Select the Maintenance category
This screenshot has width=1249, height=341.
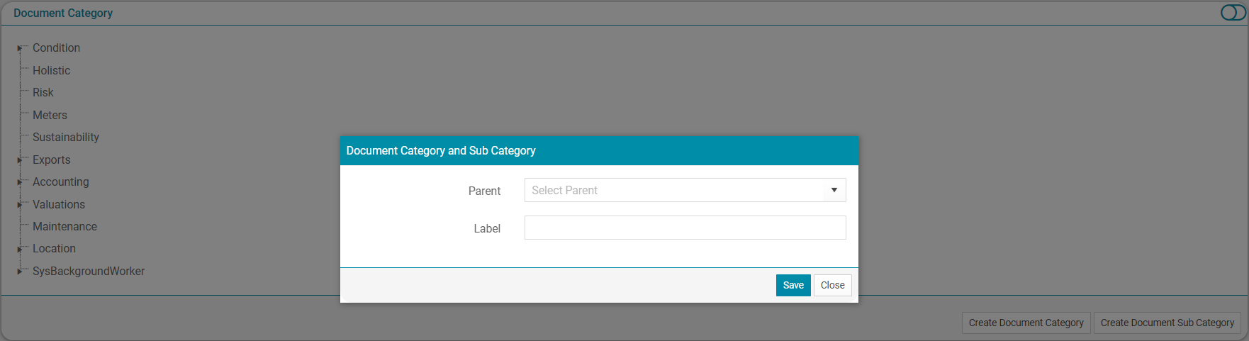[65, 226]
